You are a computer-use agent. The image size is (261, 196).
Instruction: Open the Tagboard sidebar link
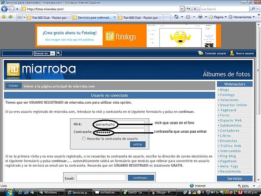(x=228, y=110)
